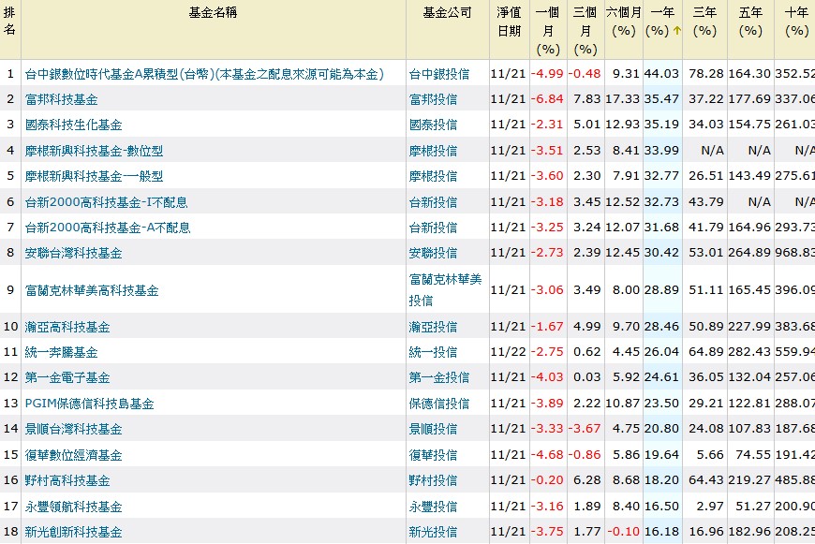
Task: Click the -3.67 three-month return cell
Action: [x=585, y=429]
